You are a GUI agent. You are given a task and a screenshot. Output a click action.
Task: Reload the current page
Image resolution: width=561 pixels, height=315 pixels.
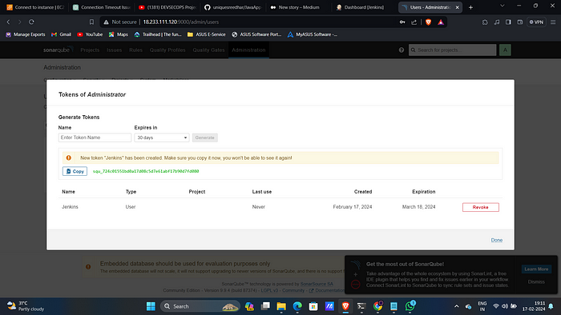point(31,22)
